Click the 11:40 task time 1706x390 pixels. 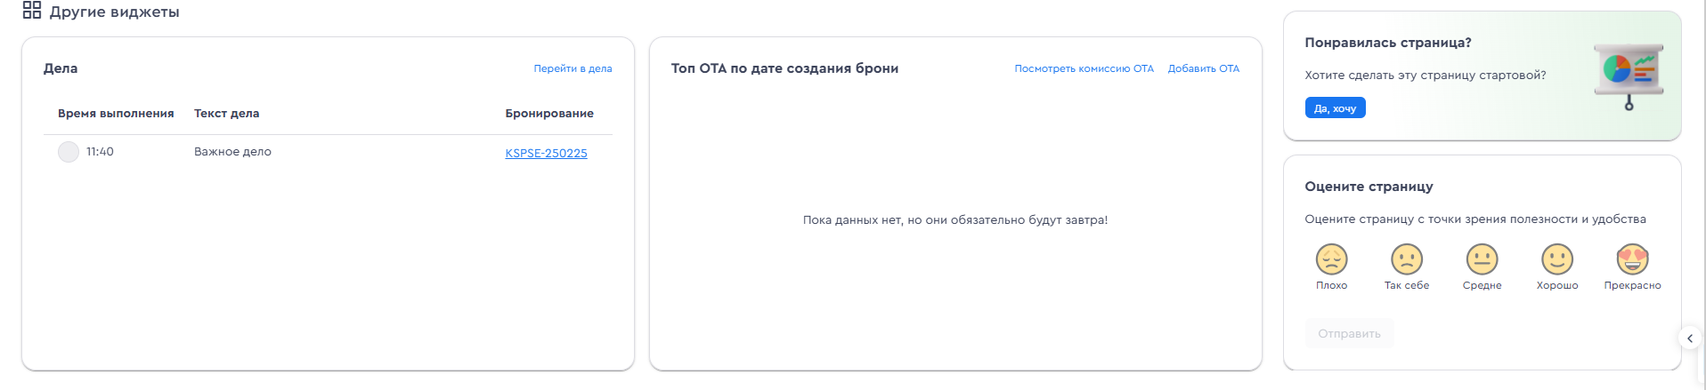[x=100, y=152]
